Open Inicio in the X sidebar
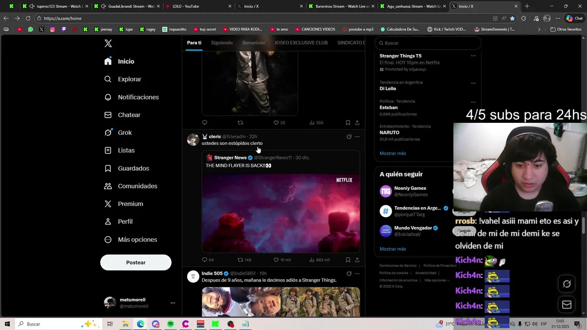This screenshot has height=330, width=587. [119, 61]
